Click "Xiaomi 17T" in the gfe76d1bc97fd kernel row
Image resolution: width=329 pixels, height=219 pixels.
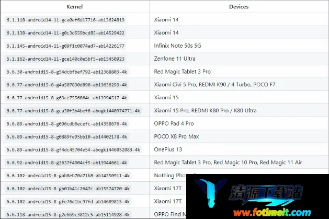click(168, 201)
